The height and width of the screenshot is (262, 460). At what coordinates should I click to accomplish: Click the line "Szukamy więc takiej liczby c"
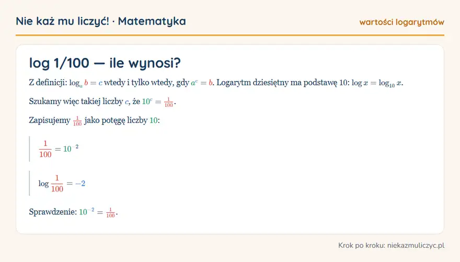click(102, 101)
